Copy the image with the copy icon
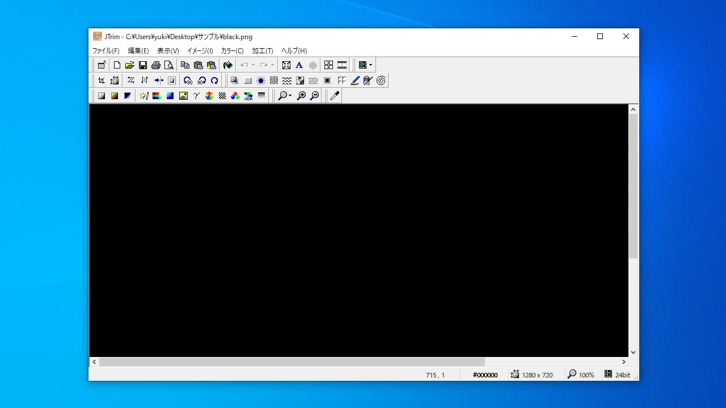This screenshot has width=726, height=408. [185, 65]
